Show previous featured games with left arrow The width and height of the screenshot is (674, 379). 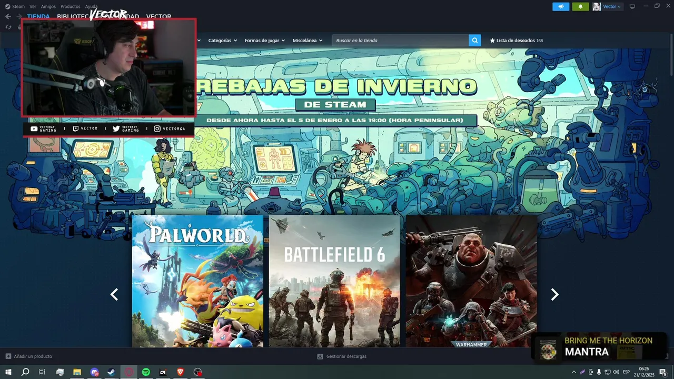pos(114,295)
